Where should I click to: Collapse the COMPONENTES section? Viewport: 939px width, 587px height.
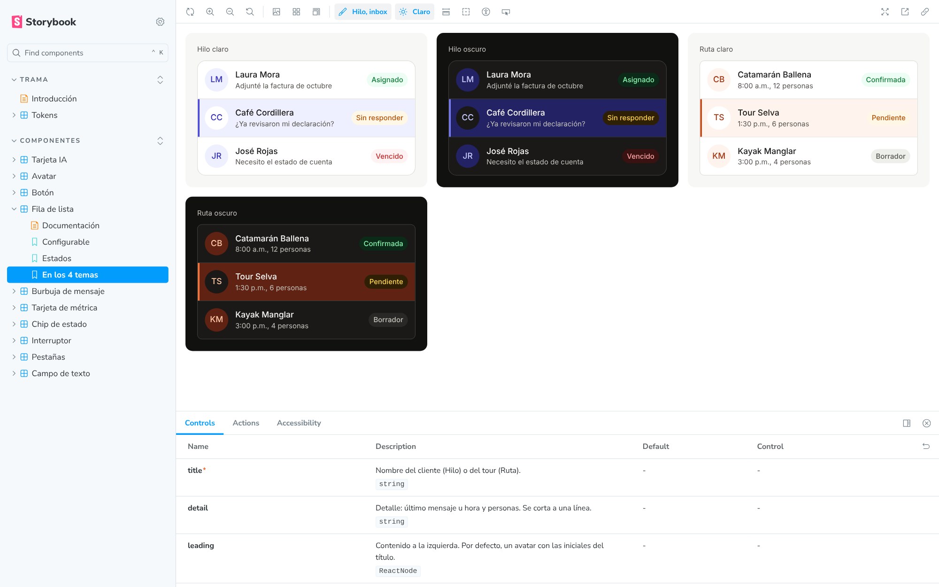click(46, 140)
